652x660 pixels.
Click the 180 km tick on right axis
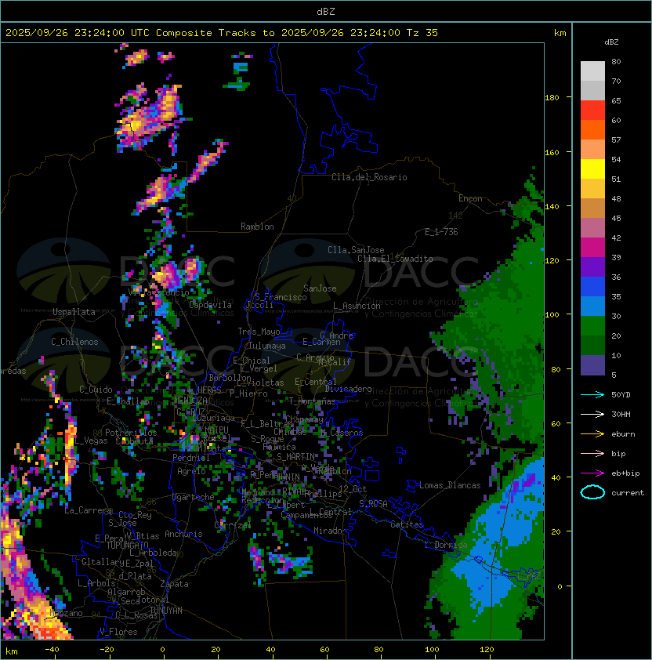(552, 98)
